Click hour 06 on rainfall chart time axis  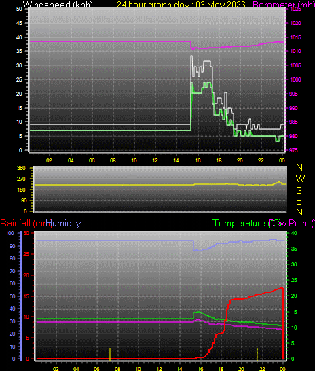click(96, 369)
